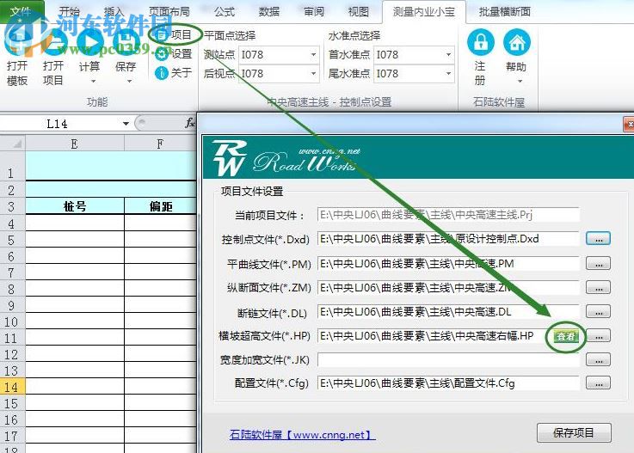Select row header 14
Image resolution: width=634 pixels, height=453 pixels.
coord(12,387)
